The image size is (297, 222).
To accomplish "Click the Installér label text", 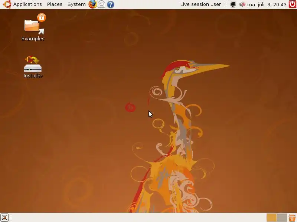I will 33,76.
